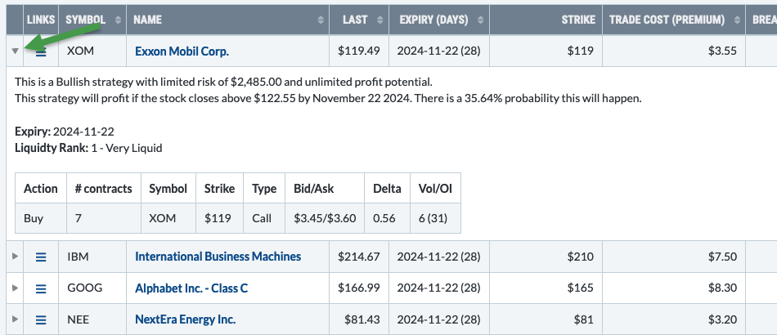Select the NEE symbol cell

[92, 319]
